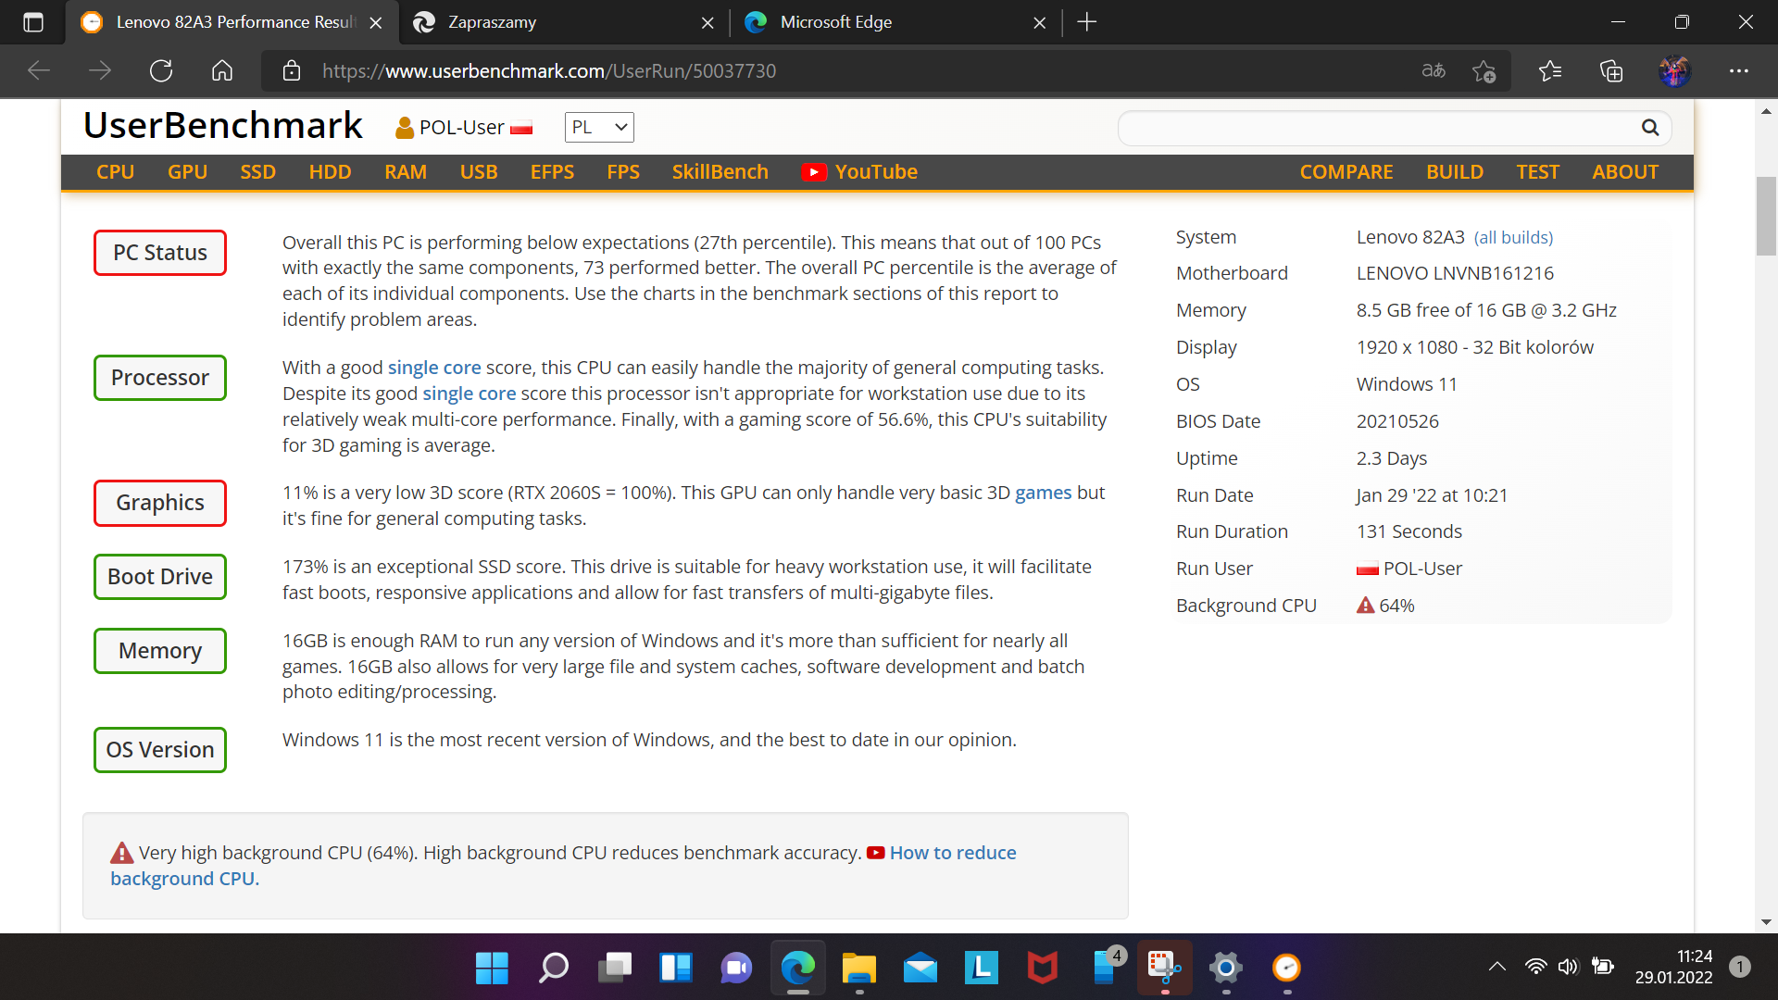Click the browser forward arrow
This screenshot has height=1000, width=1778.
pyautogui.click(x=100, y=70)
